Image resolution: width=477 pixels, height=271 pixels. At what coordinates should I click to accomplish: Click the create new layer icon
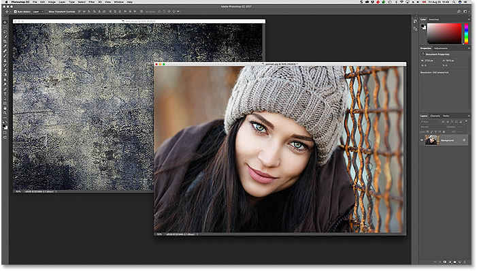pyautogui.click(x=460, y=262)
